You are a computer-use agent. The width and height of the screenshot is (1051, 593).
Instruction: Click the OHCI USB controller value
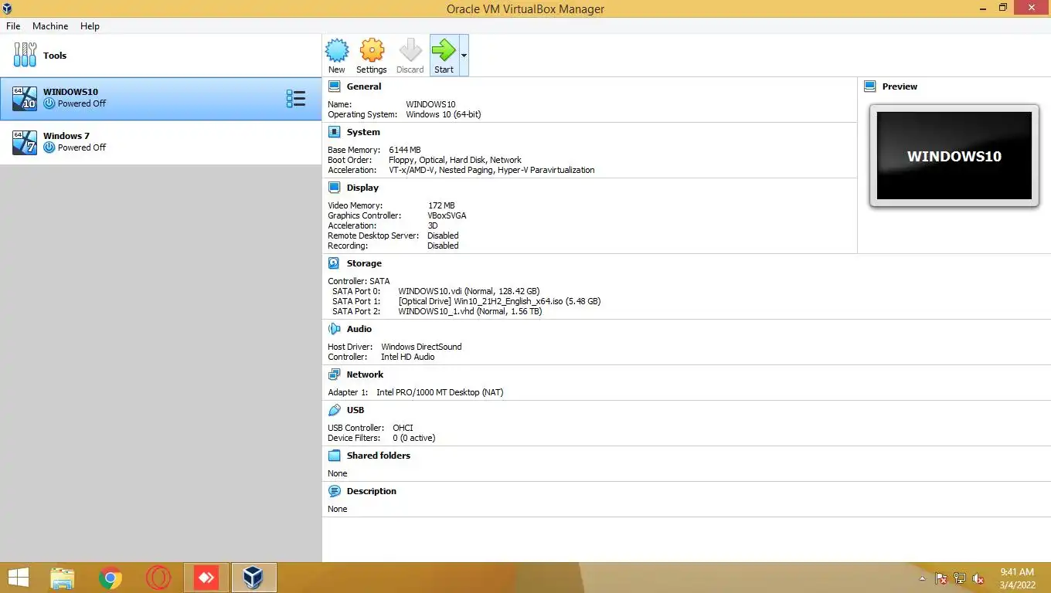pyautogui.click(x=403, y=428)
